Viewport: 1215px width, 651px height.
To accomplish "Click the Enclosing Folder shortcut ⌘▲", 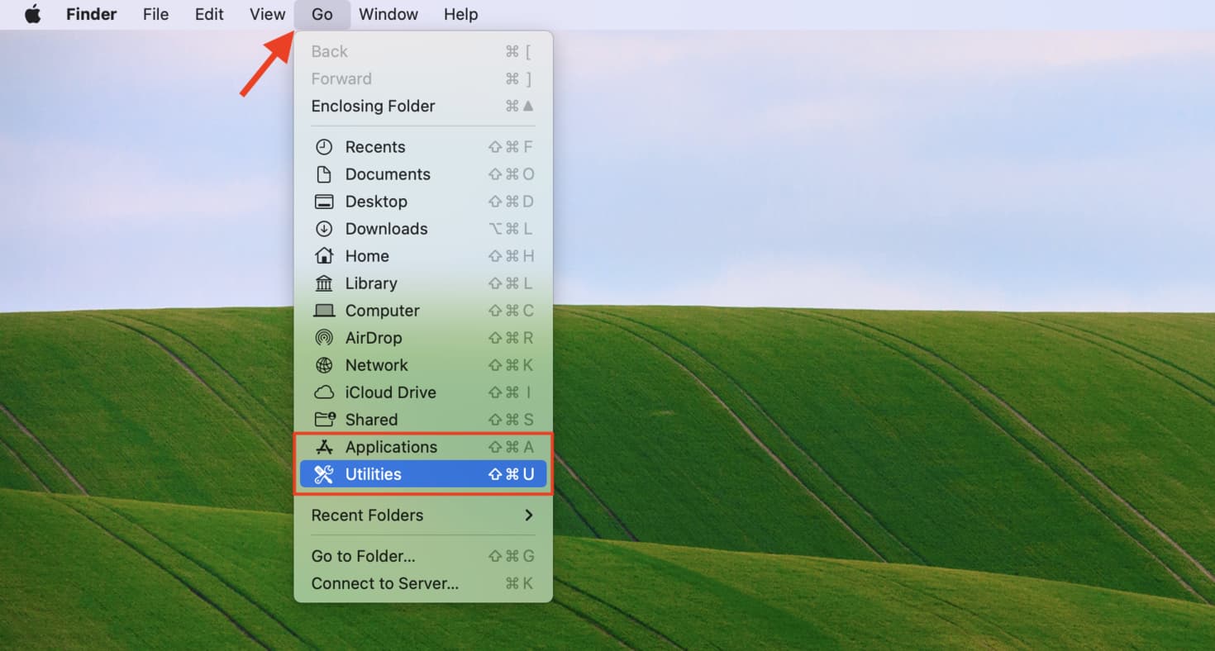I will pos(519,106).
